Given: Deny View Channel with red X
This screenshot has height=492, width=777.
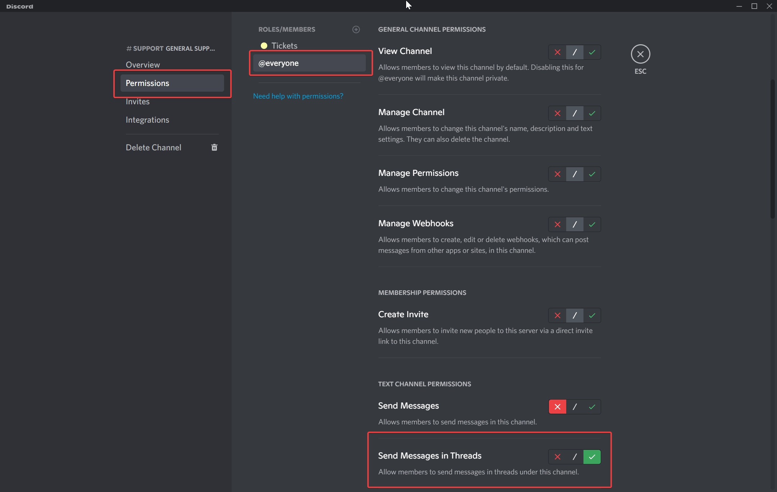Looking at the screenshot, I should click(x=557, y=52).
